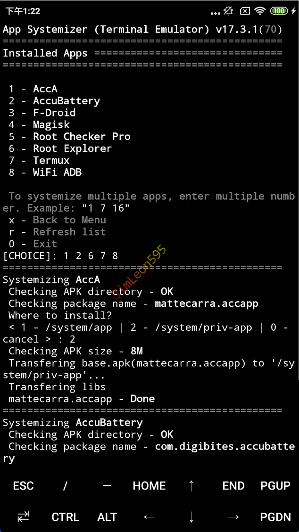
Task: Tap the right arrow key
Action: 233,517
